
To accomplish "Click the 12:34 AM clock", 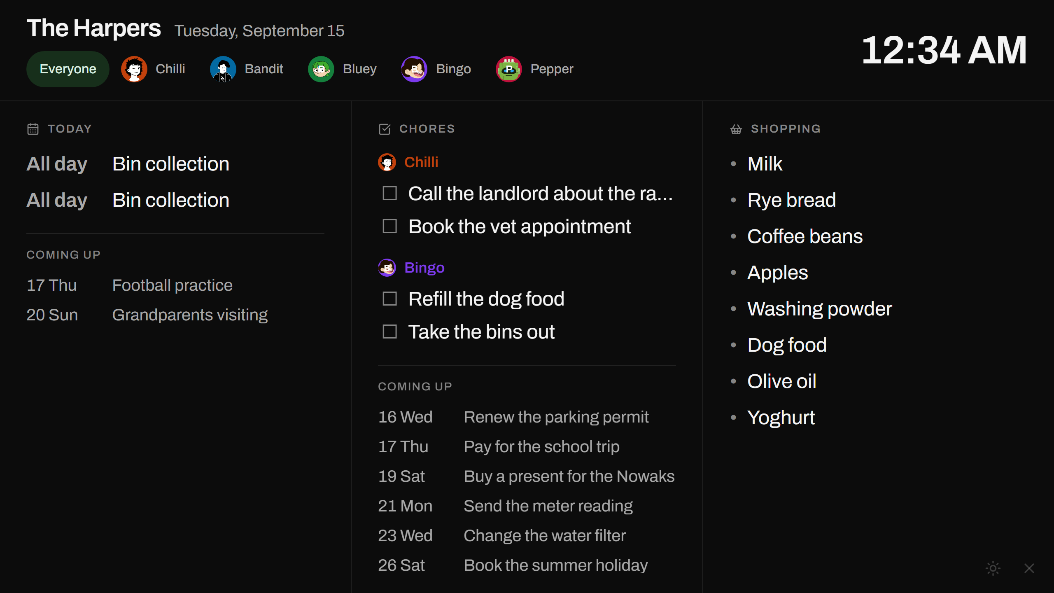I will [x=944, y=50].
